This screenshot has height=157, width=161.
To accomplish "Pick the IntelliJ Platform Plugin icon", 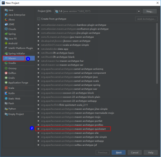I will tap(6, 48).
